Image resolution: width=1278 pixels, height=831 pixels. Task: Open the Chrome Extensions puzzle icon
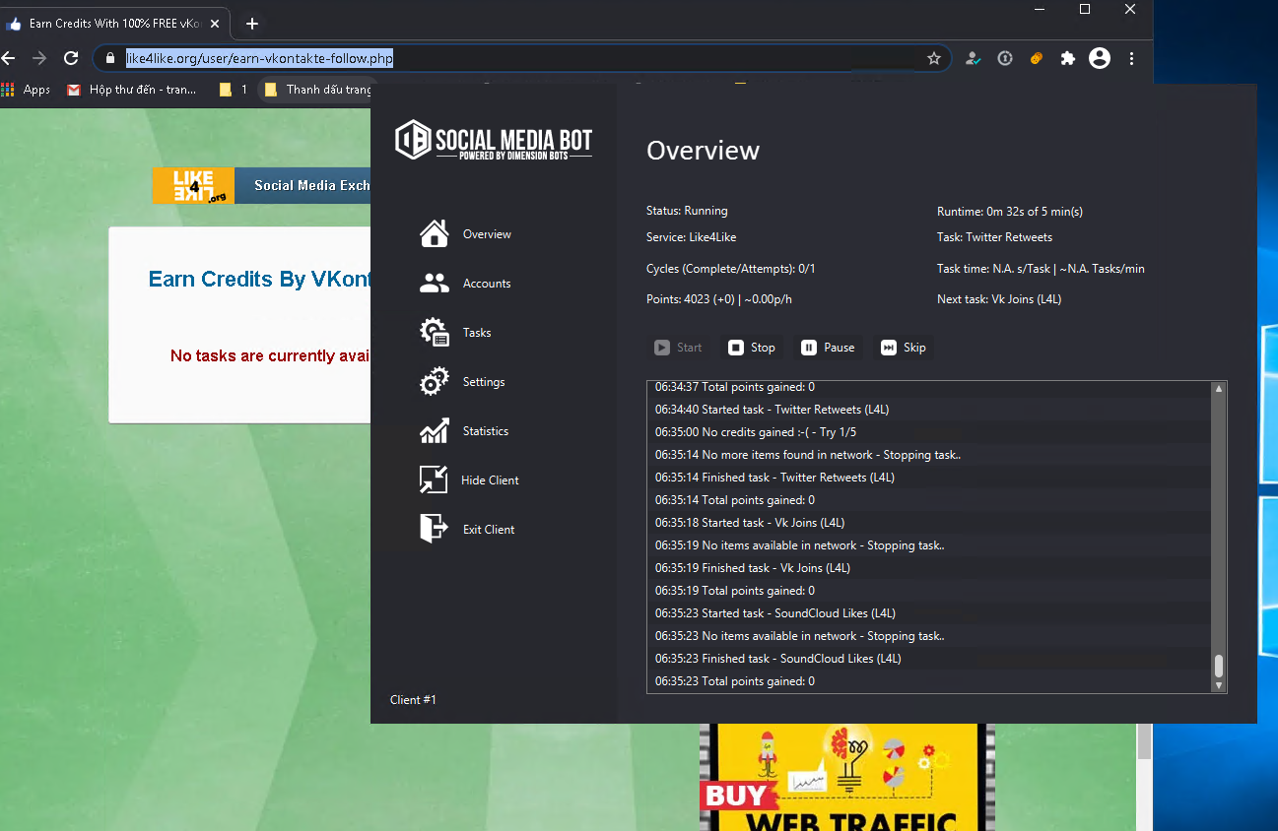click(x=1067, y=59)
